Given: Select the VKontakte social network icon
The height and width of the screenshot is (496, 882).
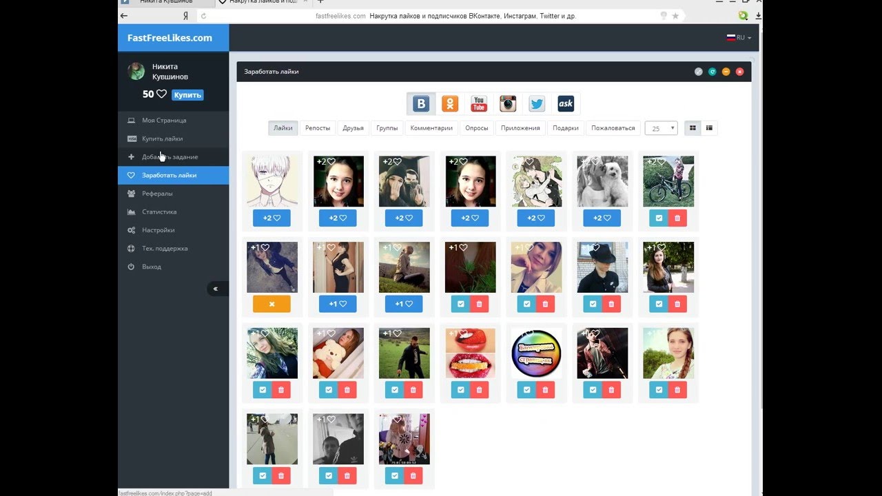Looking at the screenshot, I should click(x=421, y=104).
